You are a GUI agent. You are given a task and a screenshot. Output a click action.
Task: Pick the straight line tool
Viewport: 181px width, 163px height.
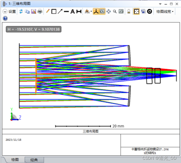(x=66, y=11)
